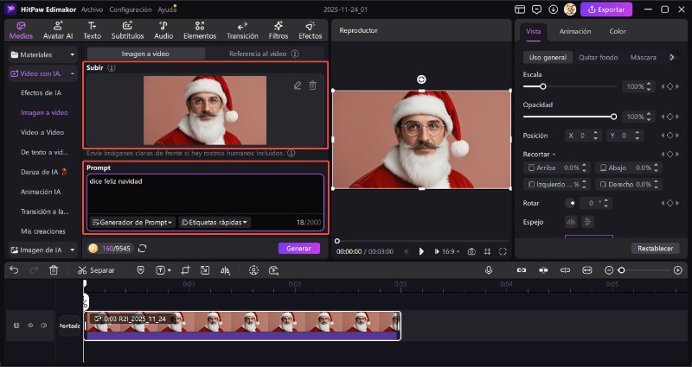Expand the Materiales section
Screen dimensions: 692x367
tap(42, 54)
